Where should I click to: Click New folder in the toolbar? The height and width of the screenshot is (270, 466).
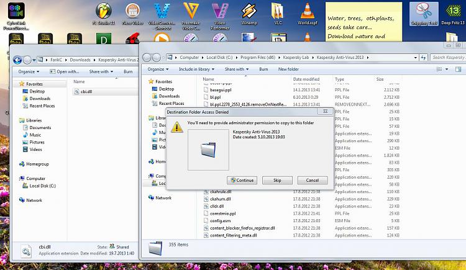pos(288,69)
